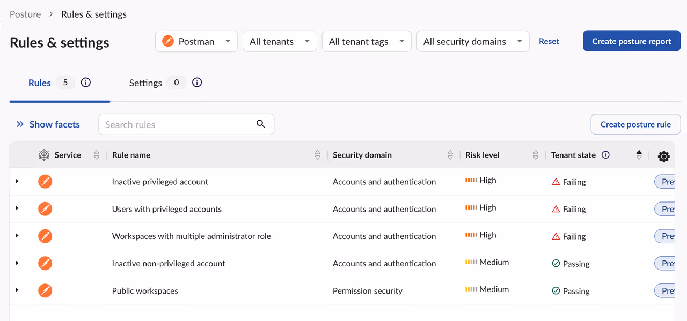
Task: Expand the Inactive privileged account row
Action: pos(17,182)
